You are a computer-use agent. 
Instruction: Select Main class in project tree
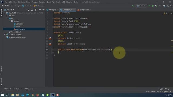(x=17, y=26)
